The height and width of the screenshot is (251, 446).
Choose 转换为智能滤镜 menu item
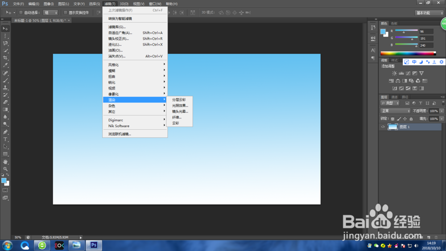(135, 18)
